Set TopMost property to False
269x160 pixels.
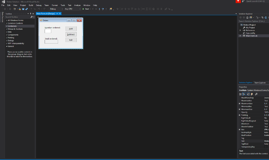tap(266, 144)
